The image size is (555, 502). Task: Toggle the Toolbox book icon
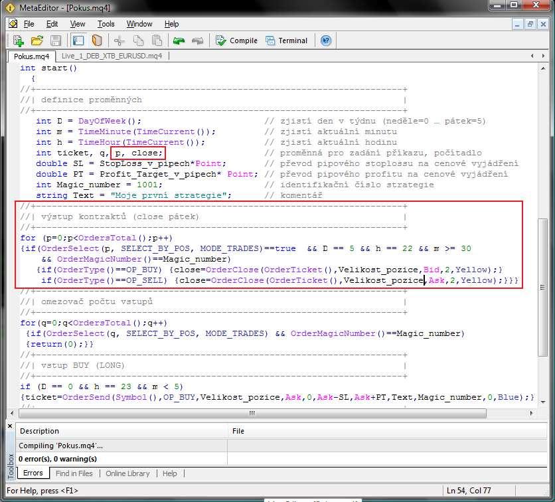pos(97,41)
